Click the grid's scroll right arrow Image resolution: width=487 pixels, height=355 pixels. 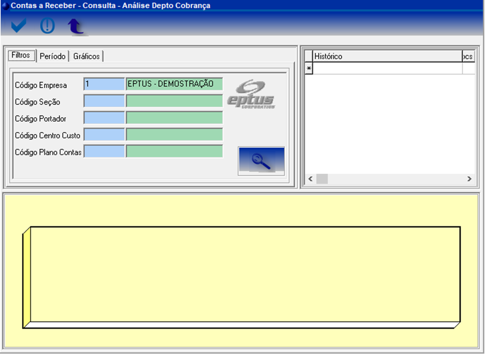[469, 179]
